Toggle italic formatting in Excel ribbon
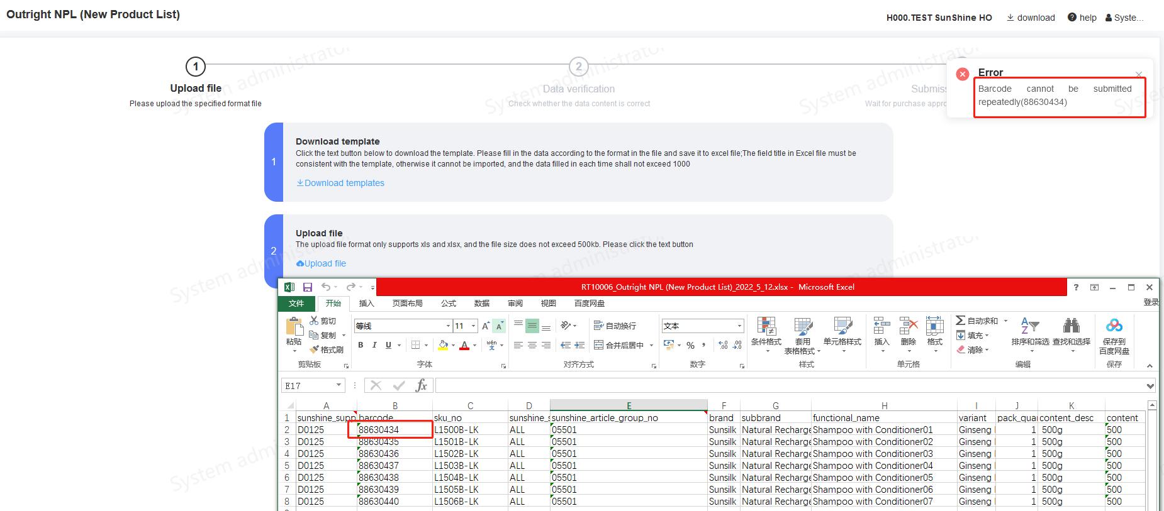1164x511 pixels. pyautogui.click(x=374, y=345)
